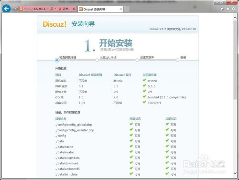Click the scrollbar up arrow
Image resolution: width=239 pixels, height=180 pixels.
pyautogui.click(x=235, y=18)
